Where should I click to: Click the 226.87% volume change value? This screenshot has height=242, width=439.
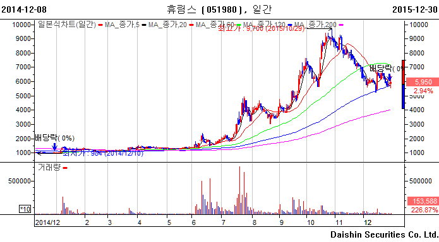click(x=424, y=210)
